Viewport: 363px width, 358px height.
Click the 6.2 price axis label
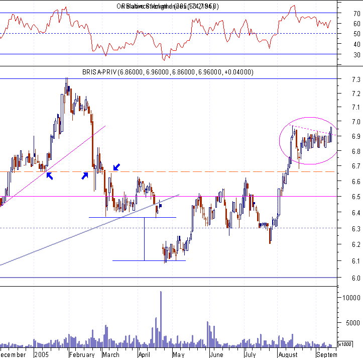click(356, 245)
